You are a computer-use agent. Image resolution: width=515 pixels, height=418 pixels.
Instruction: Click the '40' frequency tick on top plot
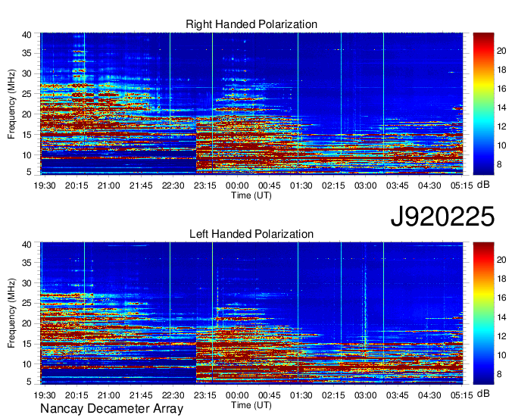[27, 35]
